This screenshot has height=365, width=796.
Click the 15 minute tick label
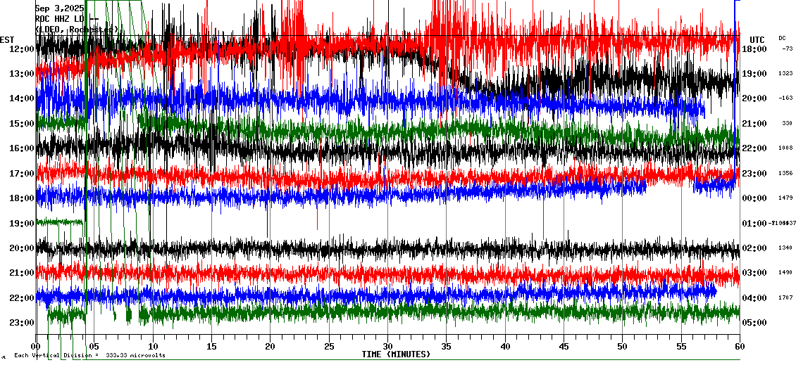(211, 347)
